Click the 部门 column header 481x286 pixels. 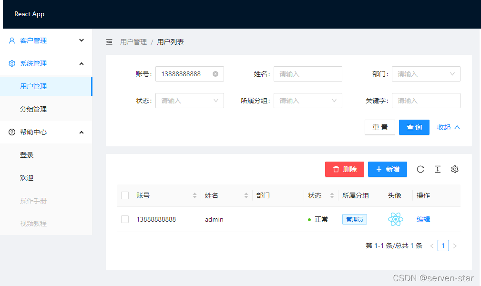tap(263, 195)
